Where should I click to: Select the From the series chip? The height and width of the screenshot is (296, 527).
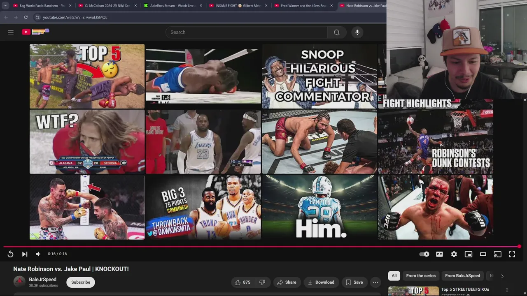coord(421,276)
